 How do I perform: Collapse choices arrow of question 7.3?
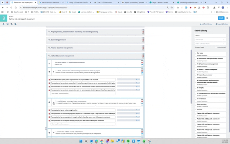tap(54, 133)
